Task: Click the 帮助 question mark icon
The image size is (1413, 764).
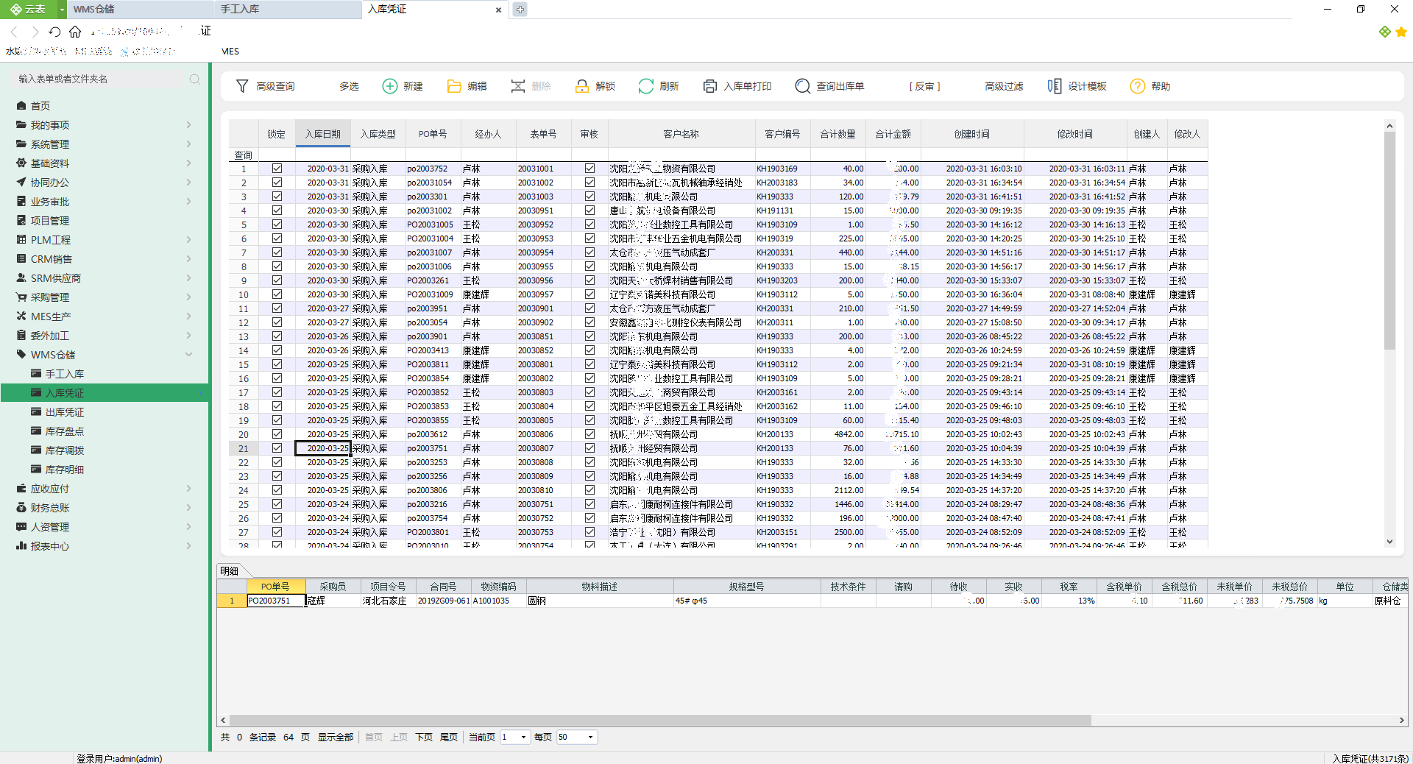Action: tap(1138, 86)
